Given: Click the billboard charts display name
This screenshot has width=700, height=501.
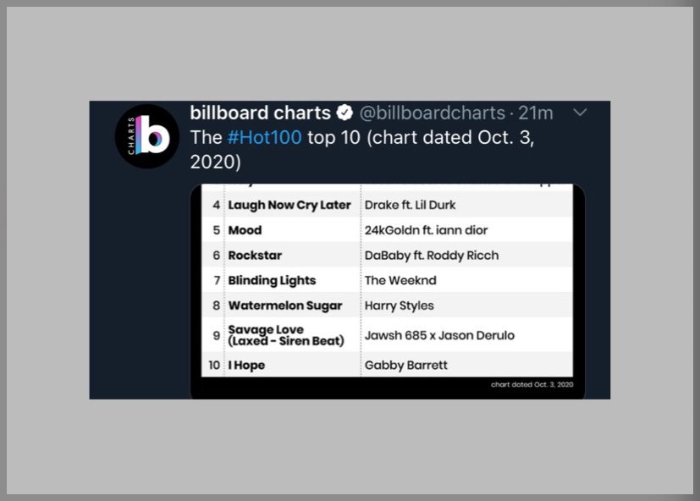Looking at the screenshot, I should tap(260, 113).
